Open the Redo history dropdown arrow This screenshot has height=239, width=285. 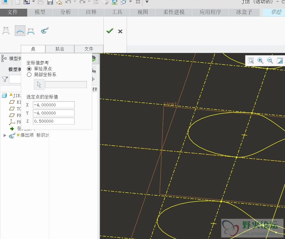pyautogui.click(x=89, y=2)
